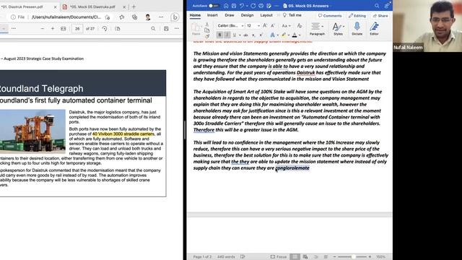This screenshot has width=462, height=260.
Task: Open the Bing sidebar button
Action: click(175, 17)
